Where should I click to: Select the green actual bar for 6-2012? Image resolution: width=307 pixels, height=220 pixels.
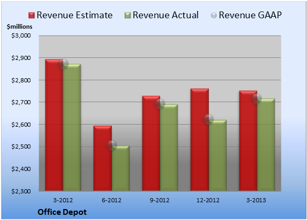[121, 168]
